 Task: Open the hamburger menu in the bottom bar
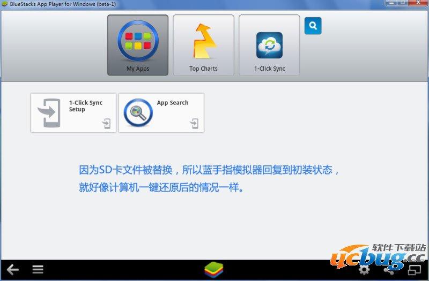coord(38,270)
